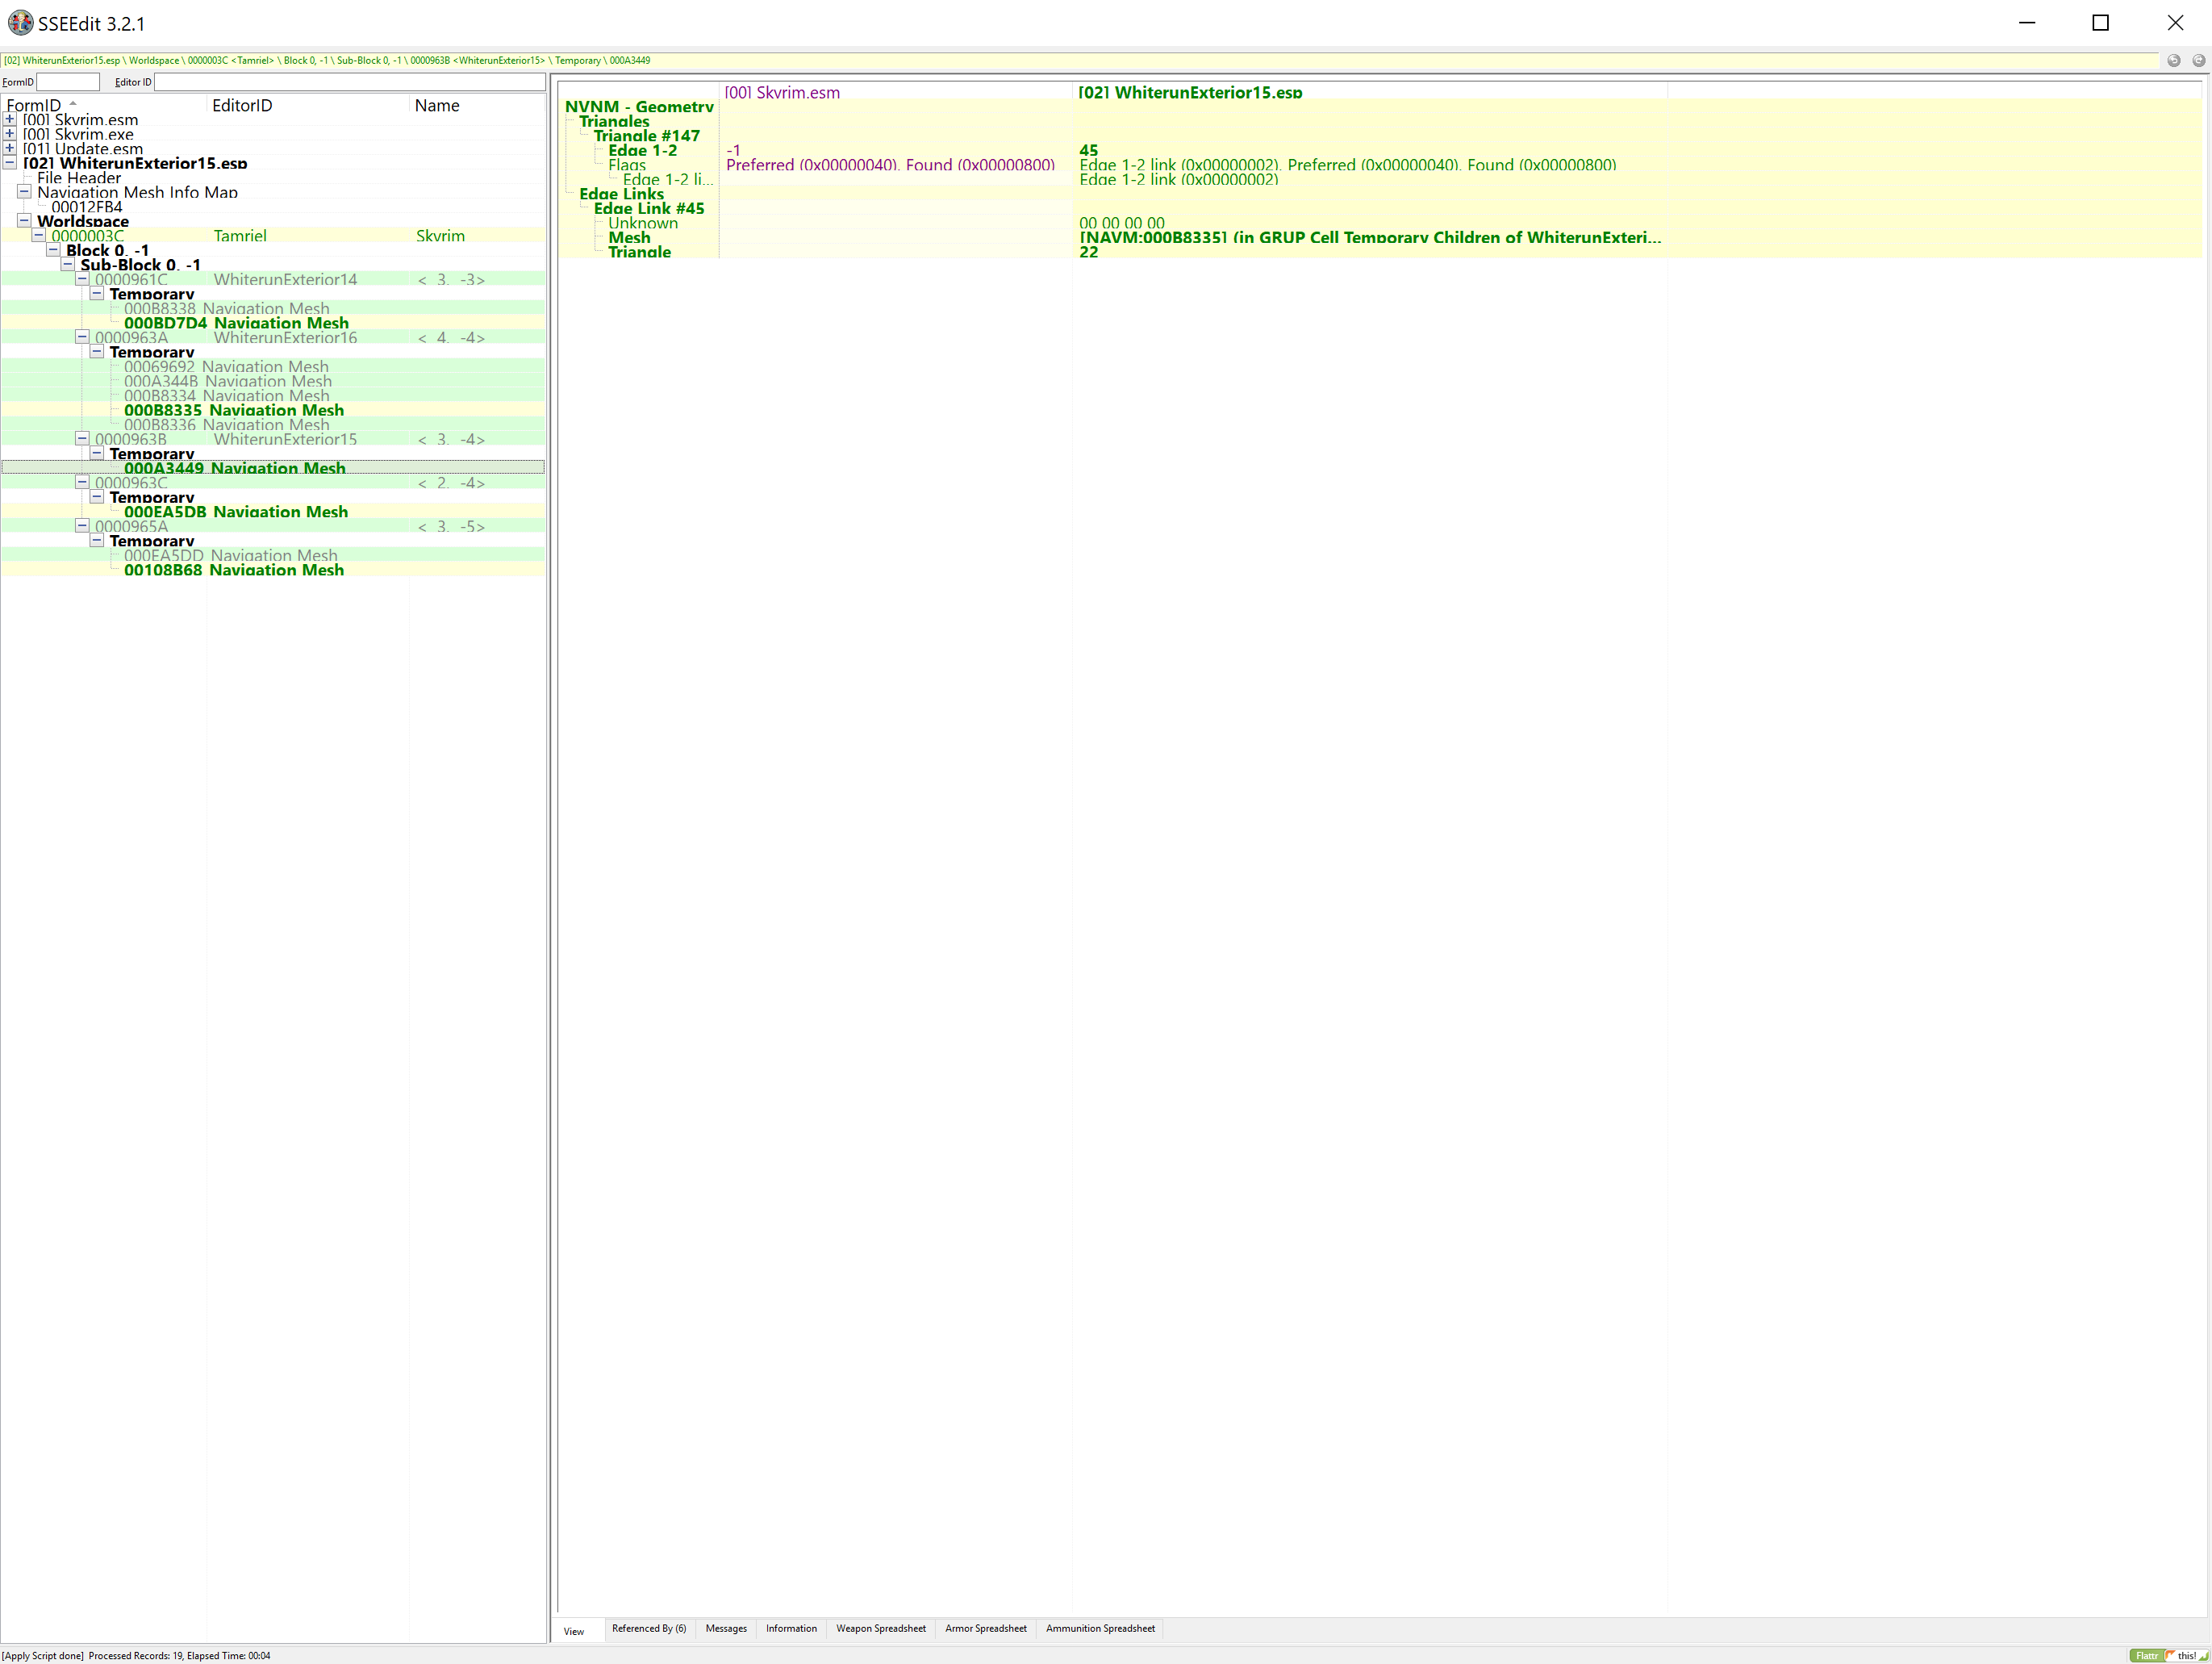The image size is (2212, 1664).
Task: Collapse the 0000963B WhiterunExterior15 cell
Action: point(82,438)
